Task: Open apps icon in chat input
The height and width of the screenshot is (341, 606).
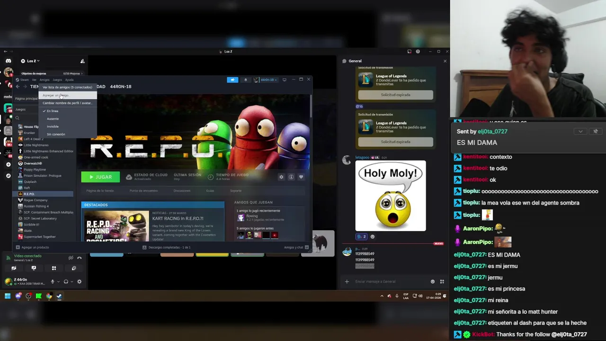Action: click(x=442, y=282)
